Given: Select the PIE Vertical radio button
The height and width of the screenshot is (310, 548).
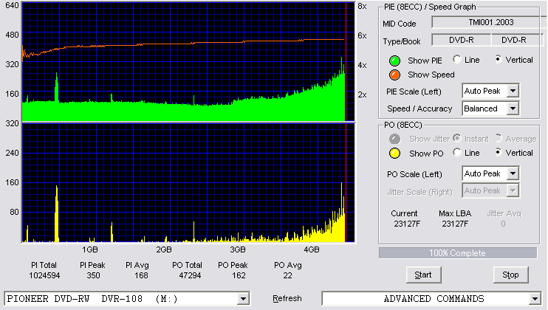Looking at the screenshot, I should pos(499,59).
